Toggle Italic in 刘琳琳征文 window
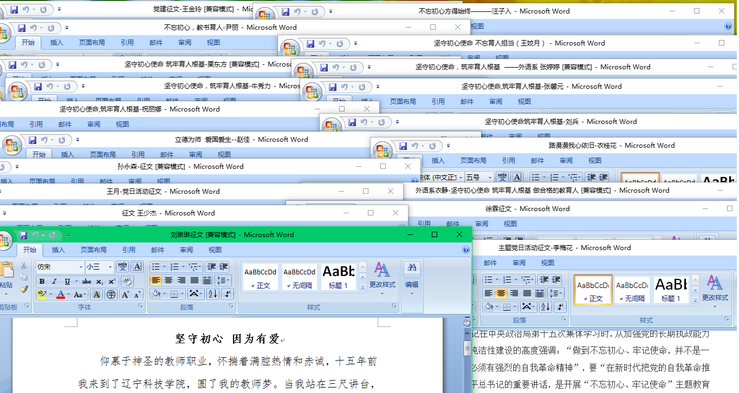This screenshot has height=393, width=739. tap(54, 281)
